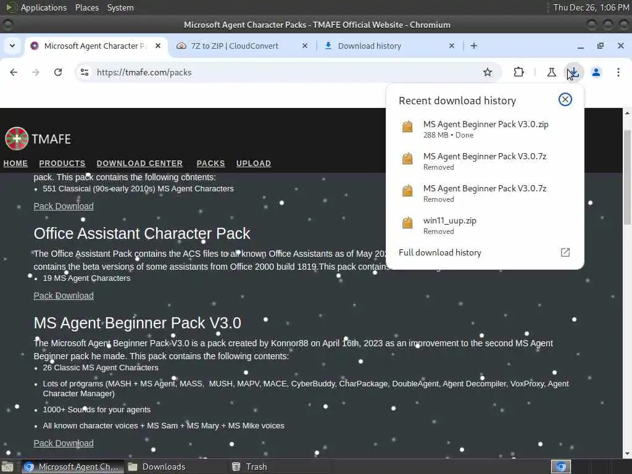This screenshot has height=474, width=632.
Task: Open the PACKS nav link
Action: (x=211, y=163)
